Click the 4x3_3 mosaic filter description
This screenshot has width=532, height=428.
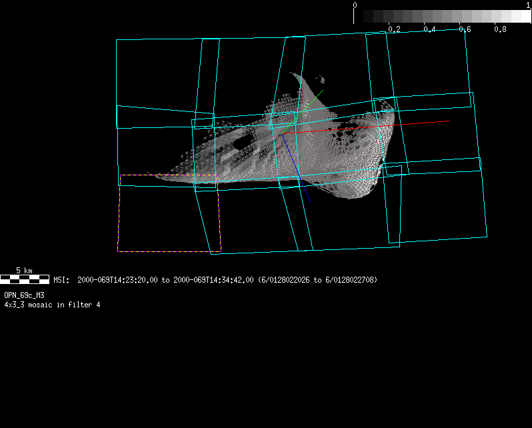pyautogui.click(x=52, y=305)
